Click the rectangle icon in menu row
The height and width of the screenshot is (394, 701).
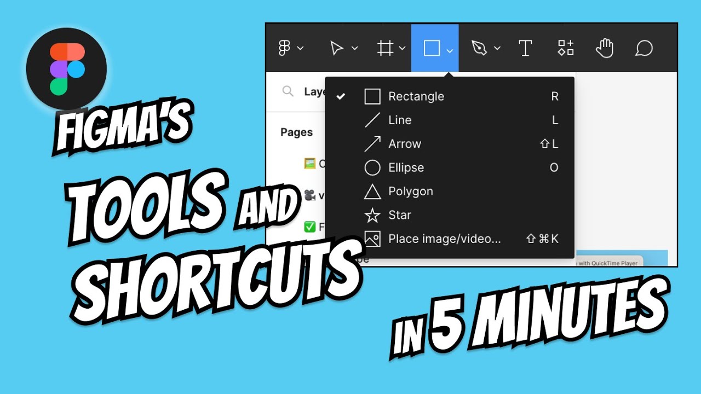click(x=372, y=97)
